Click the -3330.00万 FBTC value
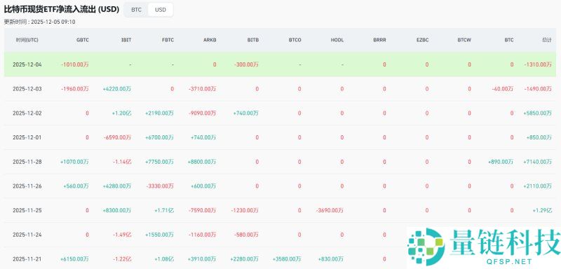 (160, 186)
